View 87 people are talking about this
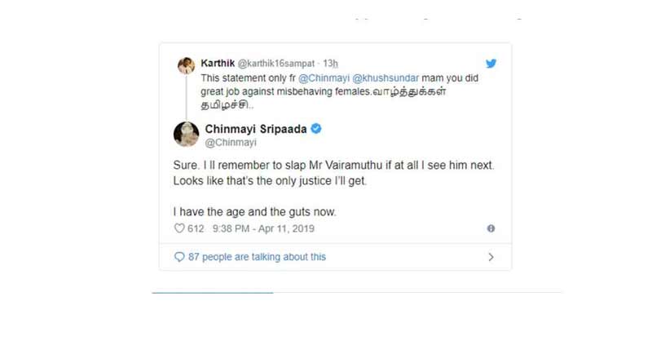The height and width of the screenshot is (341, 652). coord(257,257)
